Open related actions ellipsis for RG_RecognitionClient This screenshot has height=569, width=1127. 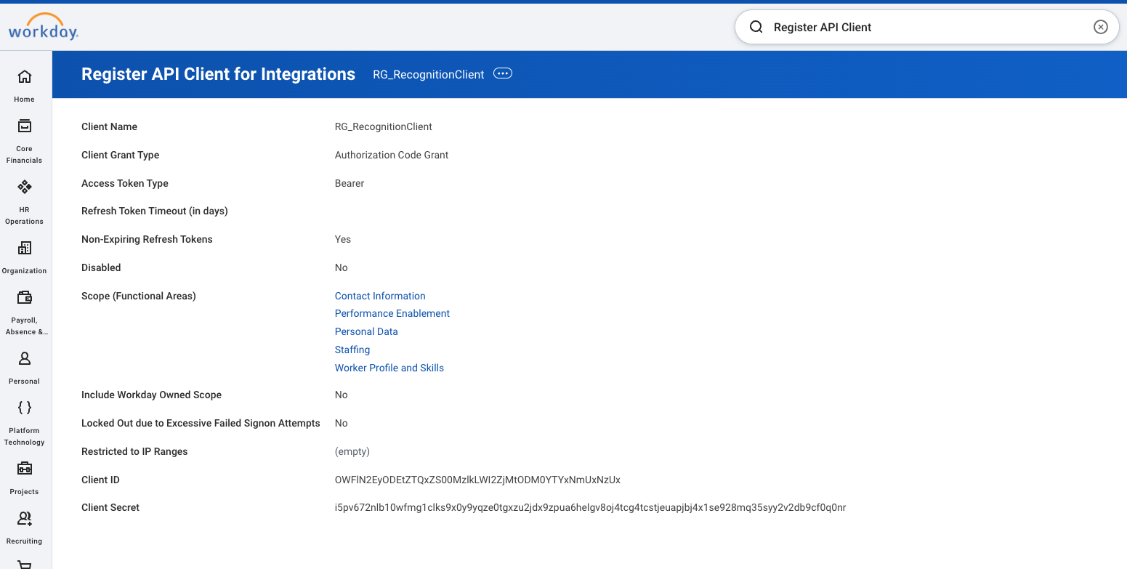tap(503, 73)
